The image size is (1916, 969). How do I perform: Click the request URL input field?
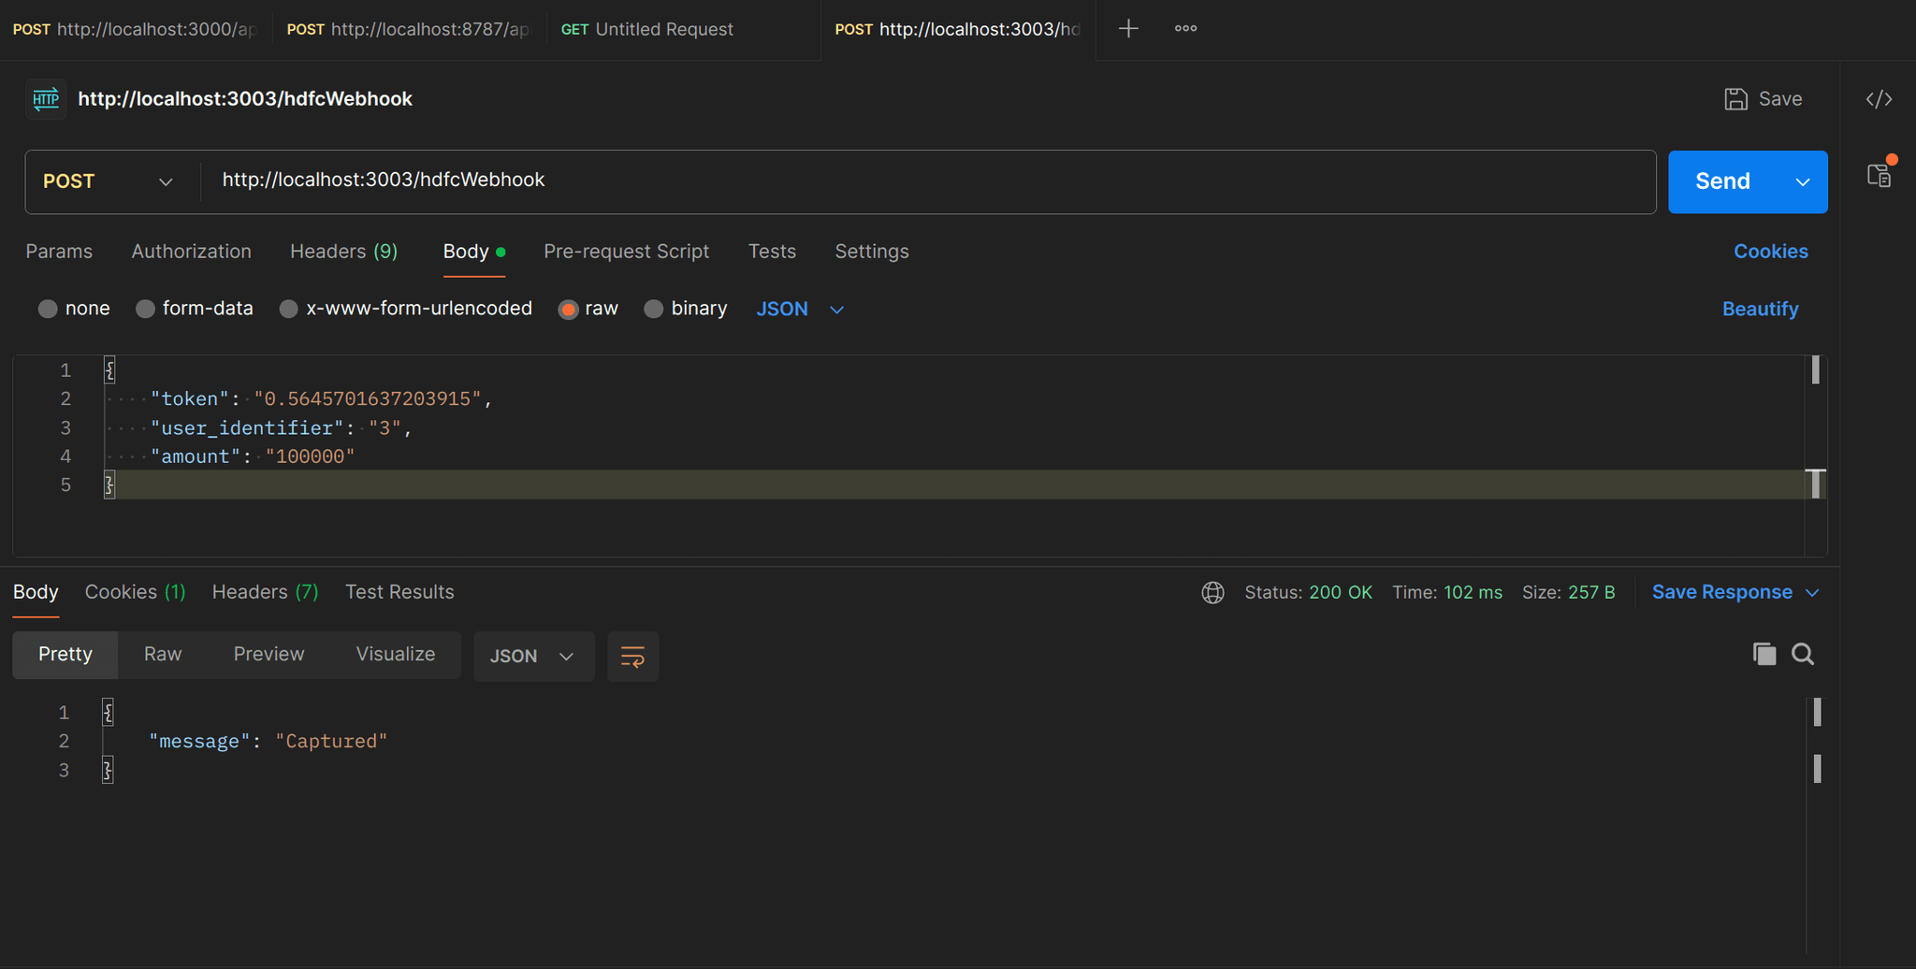(926, 181)
